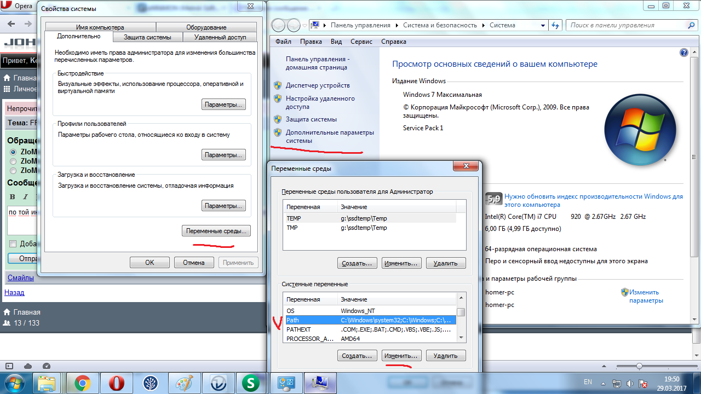
Task: Open the Вид menu
Action: 336,42
